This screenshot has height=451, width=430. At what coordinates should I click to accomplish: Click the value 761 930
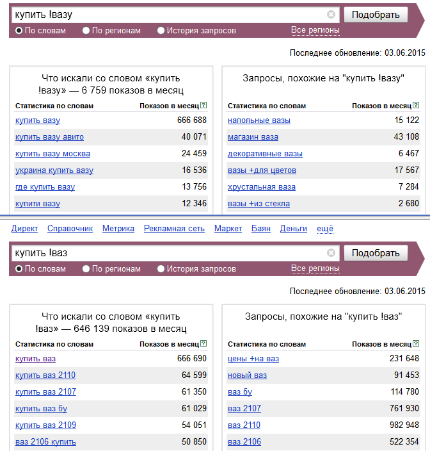coord(404,409)
